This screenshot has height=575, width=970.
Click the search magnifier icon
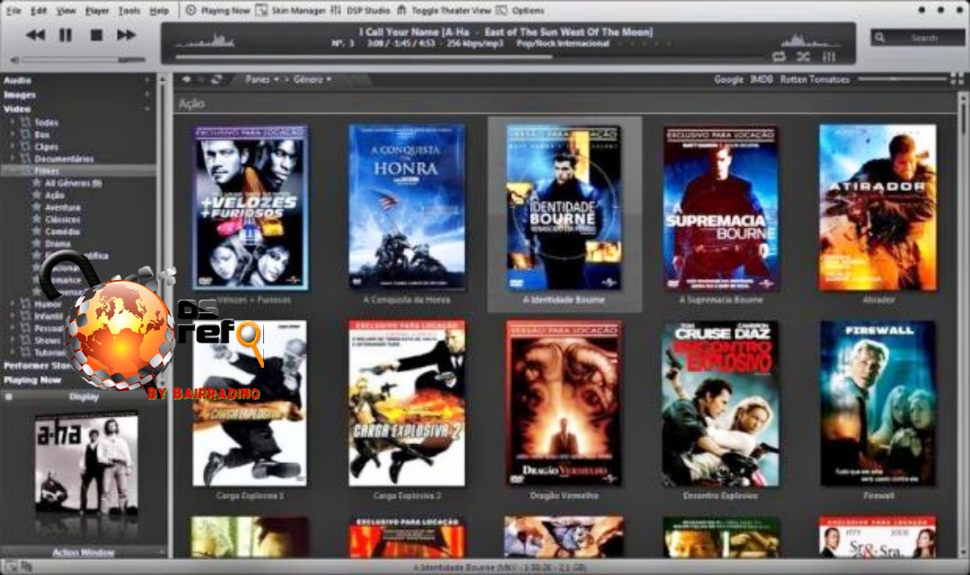point(879,38)
